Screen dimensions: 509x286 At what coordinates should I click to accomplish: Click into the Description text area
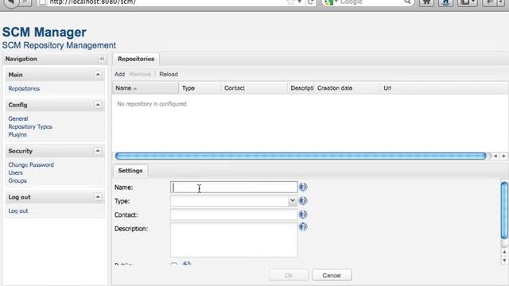pyautogui.click(x=234, y=240)
